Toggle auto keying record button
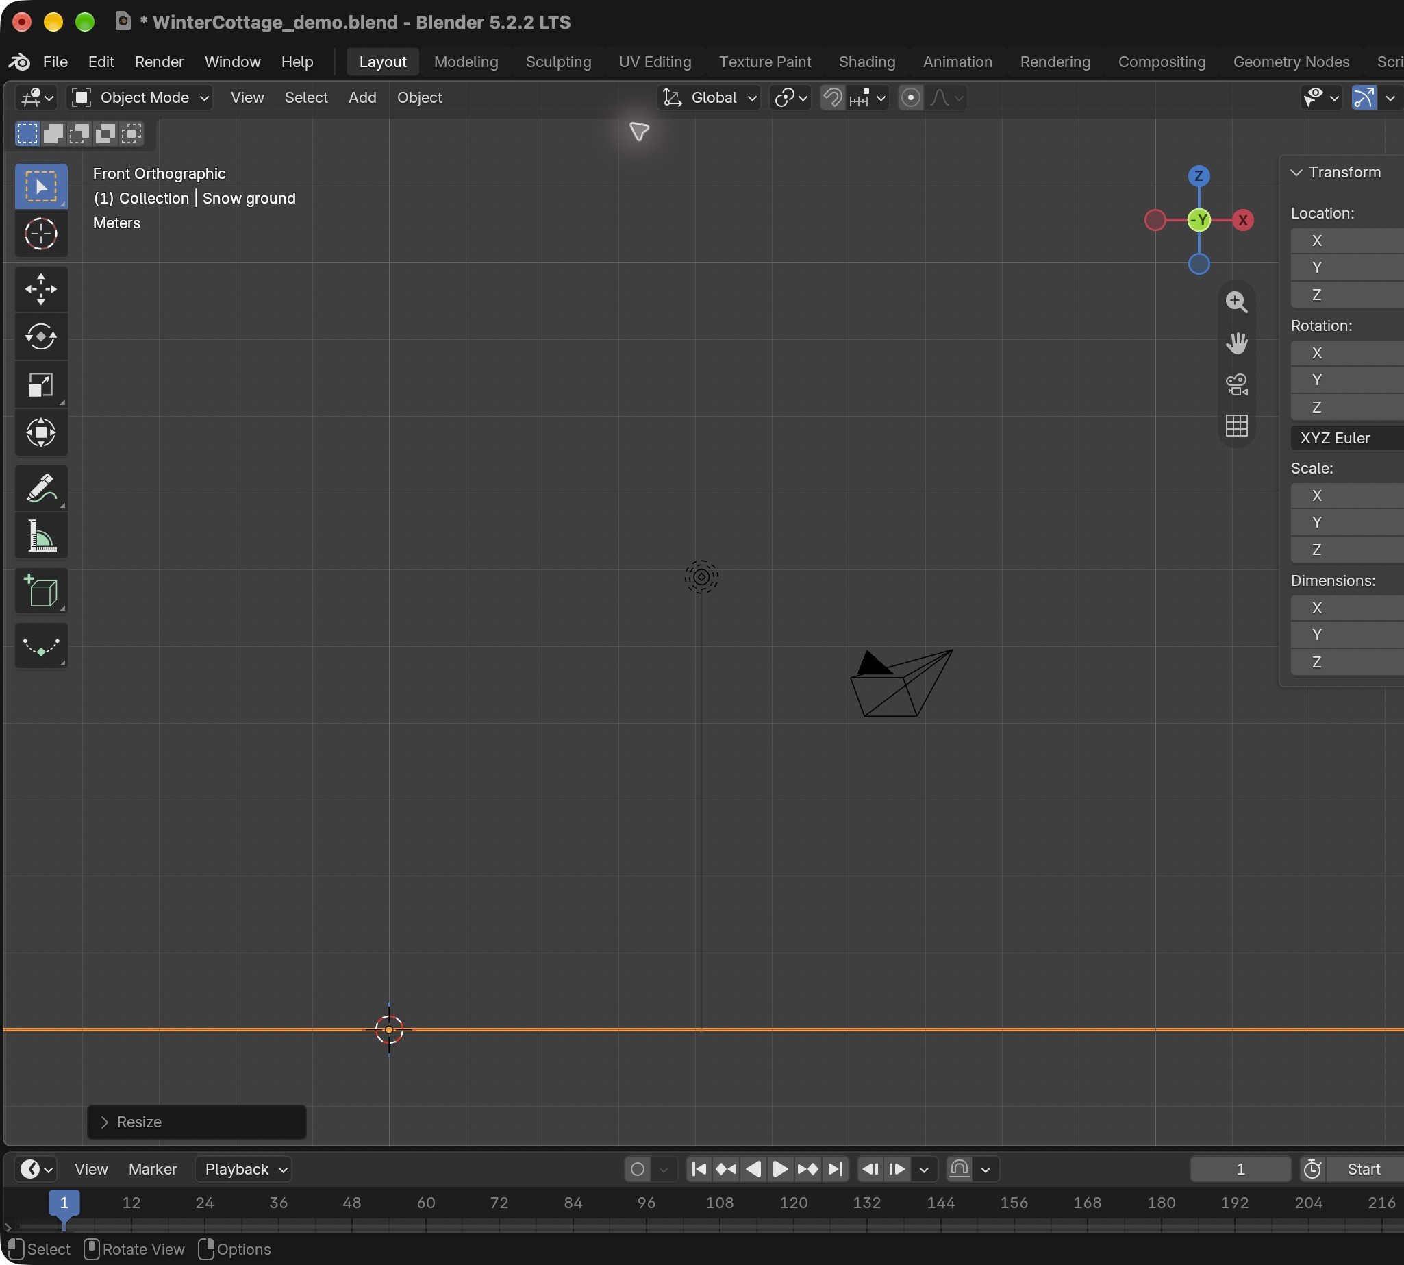Viewport: 1404px width, 1265px height. click(x=637, y=1169)
